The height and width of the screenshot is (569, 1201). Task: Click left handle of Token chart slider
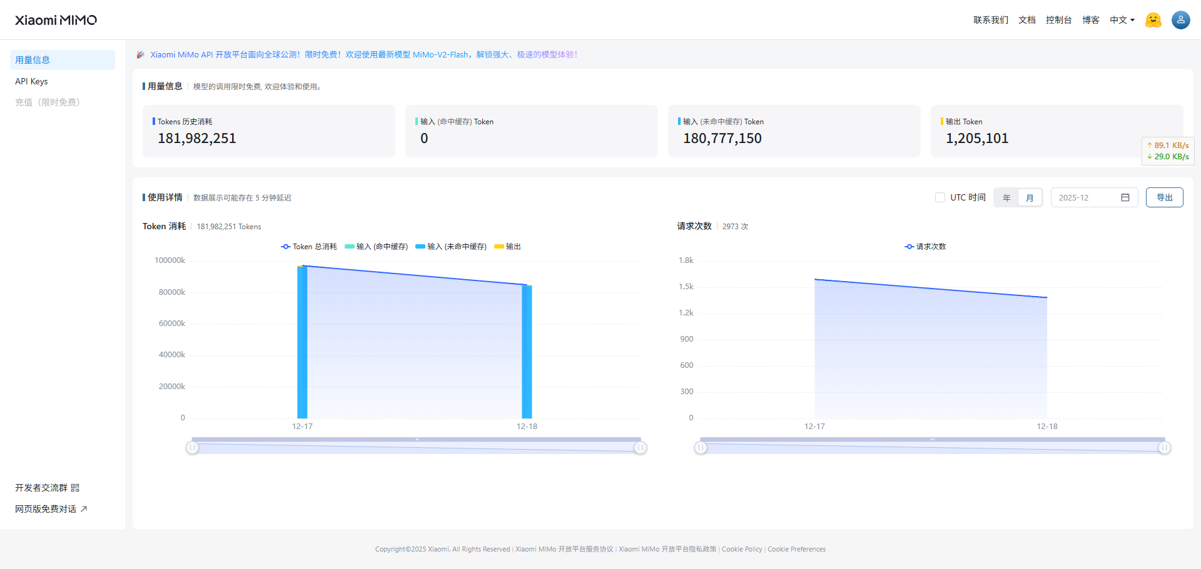(192, 447)
